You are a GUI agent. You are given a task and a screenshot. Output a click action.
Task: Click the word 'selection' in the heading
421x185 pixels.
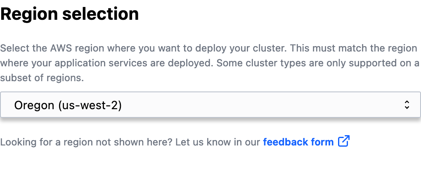(x=101, y=14)
